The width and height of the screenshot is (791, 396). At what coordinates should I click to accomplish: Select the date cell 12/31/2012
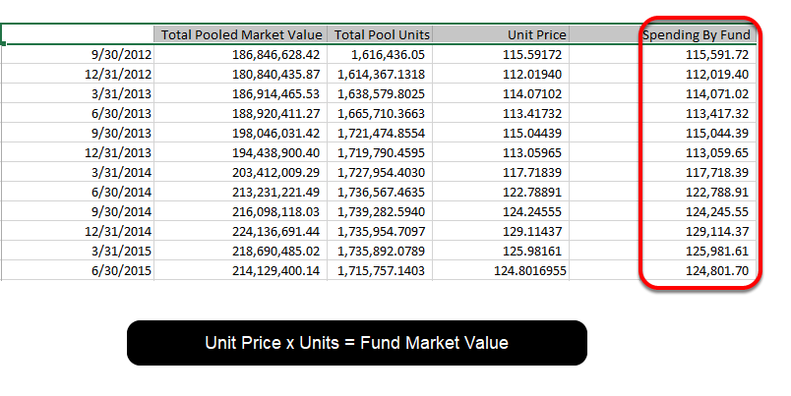tap(78, 74)
